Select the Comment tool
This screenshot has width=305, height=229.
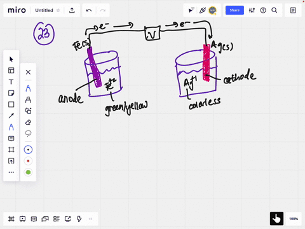click(x=11, y=139)
